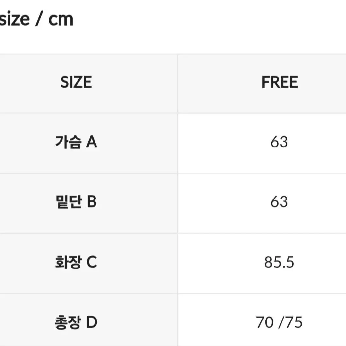Select the 85.5 sleeve length value
346x346 pixels.
[x=279, y=262]
